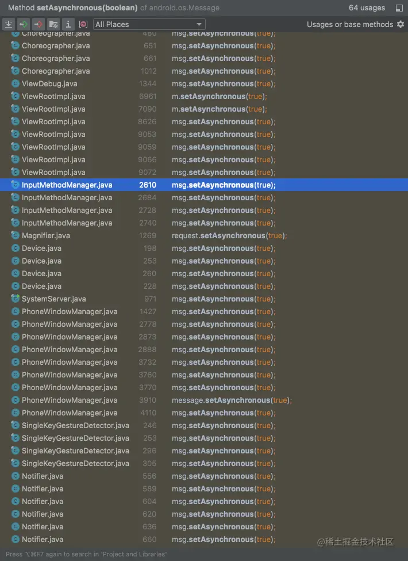This screenshot has width=408, height=561.
Task: Select ViewRootImpl.java usage at line 9072
Action: (204, 173)
